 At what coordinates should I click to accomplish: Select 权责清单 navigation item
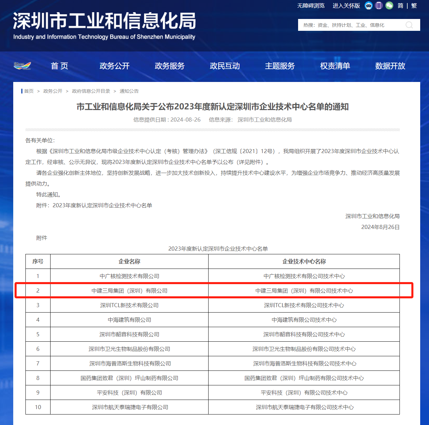335,66
